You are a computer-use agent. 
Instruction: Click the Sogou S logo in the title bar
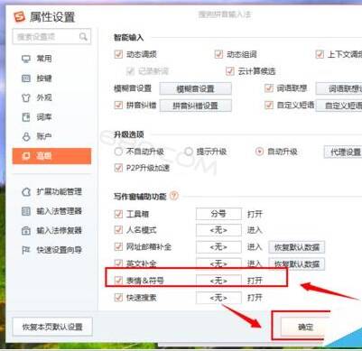(x=20, y=16)
